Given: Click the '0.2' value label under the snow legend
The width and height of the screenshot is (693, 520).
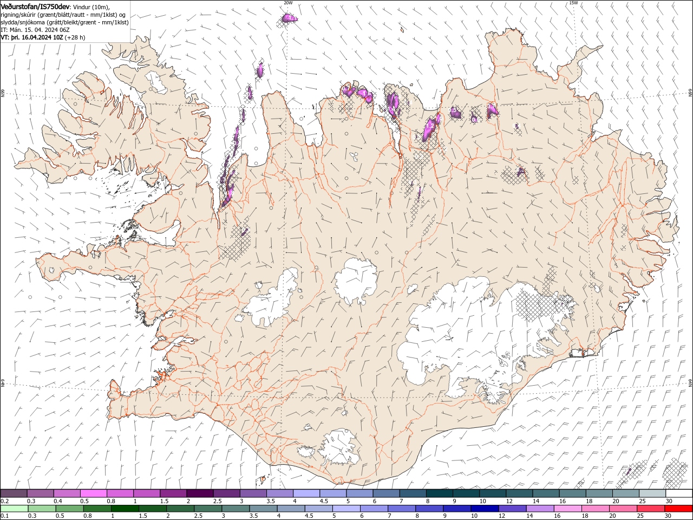Looking at the screenshot, I should tap(5, 501).
